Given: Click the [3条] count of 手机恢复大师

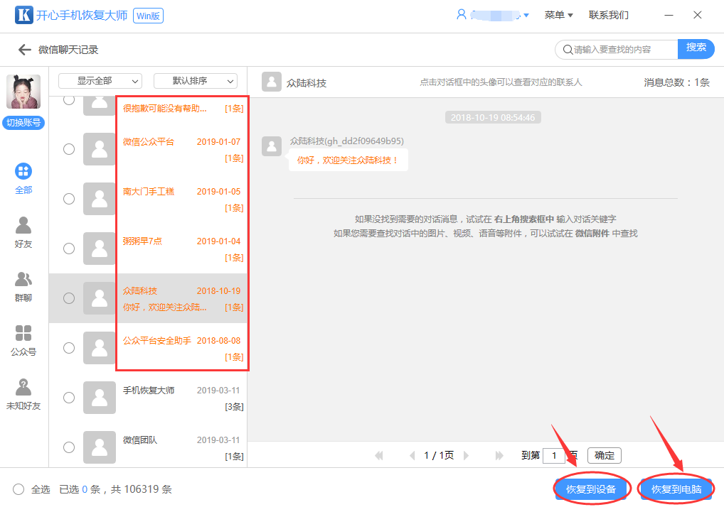Looking at the screenshot, I should pyautogui.click(x=234, y=407).
